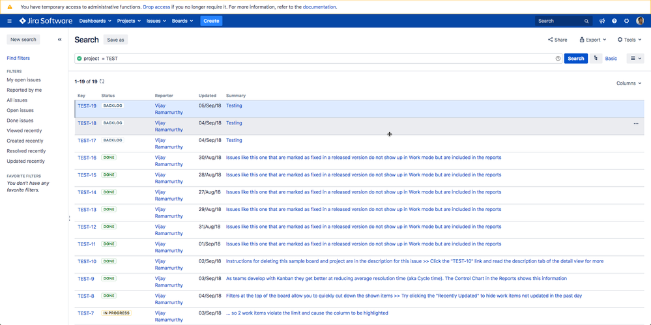Screen dimensions: 651x325
Task: Click the Save as button
Action: point(115,40)
